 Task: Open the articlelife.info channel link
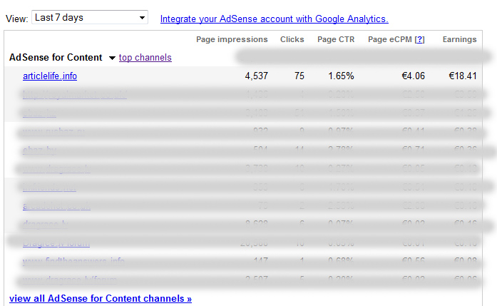click(x=50, y=76)
